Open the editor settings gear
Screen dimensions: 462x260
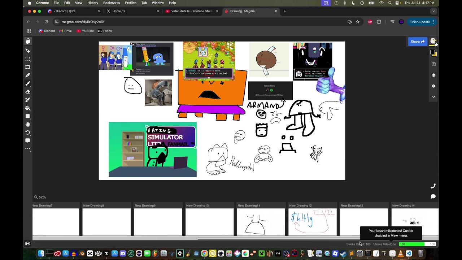pos(433,86)
